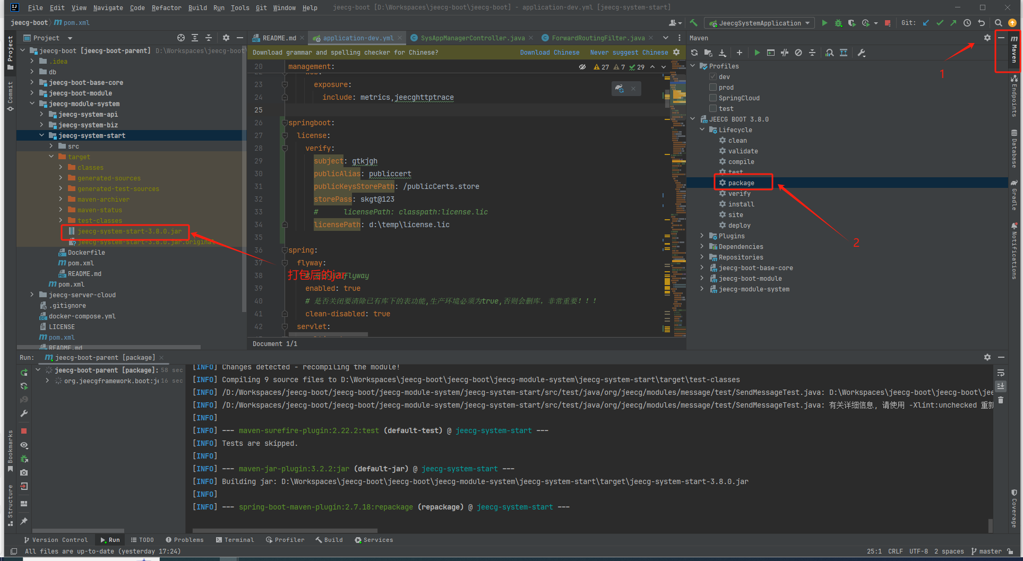Image resolution: width=1023 pixels, height=561 pixels.
Task: Click Git Update Project blue arrow
Action: coord(926,23)
